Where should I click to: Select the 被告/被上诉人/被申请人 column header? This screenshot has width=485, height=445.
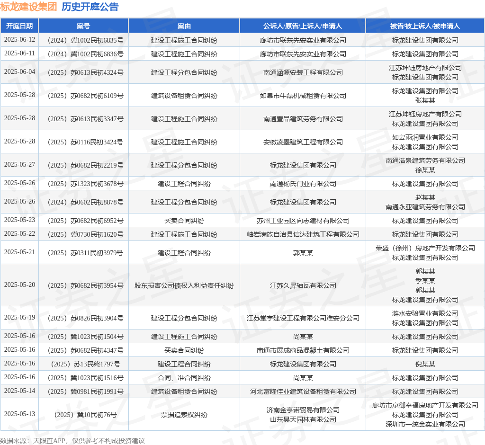tap(425, 26)
